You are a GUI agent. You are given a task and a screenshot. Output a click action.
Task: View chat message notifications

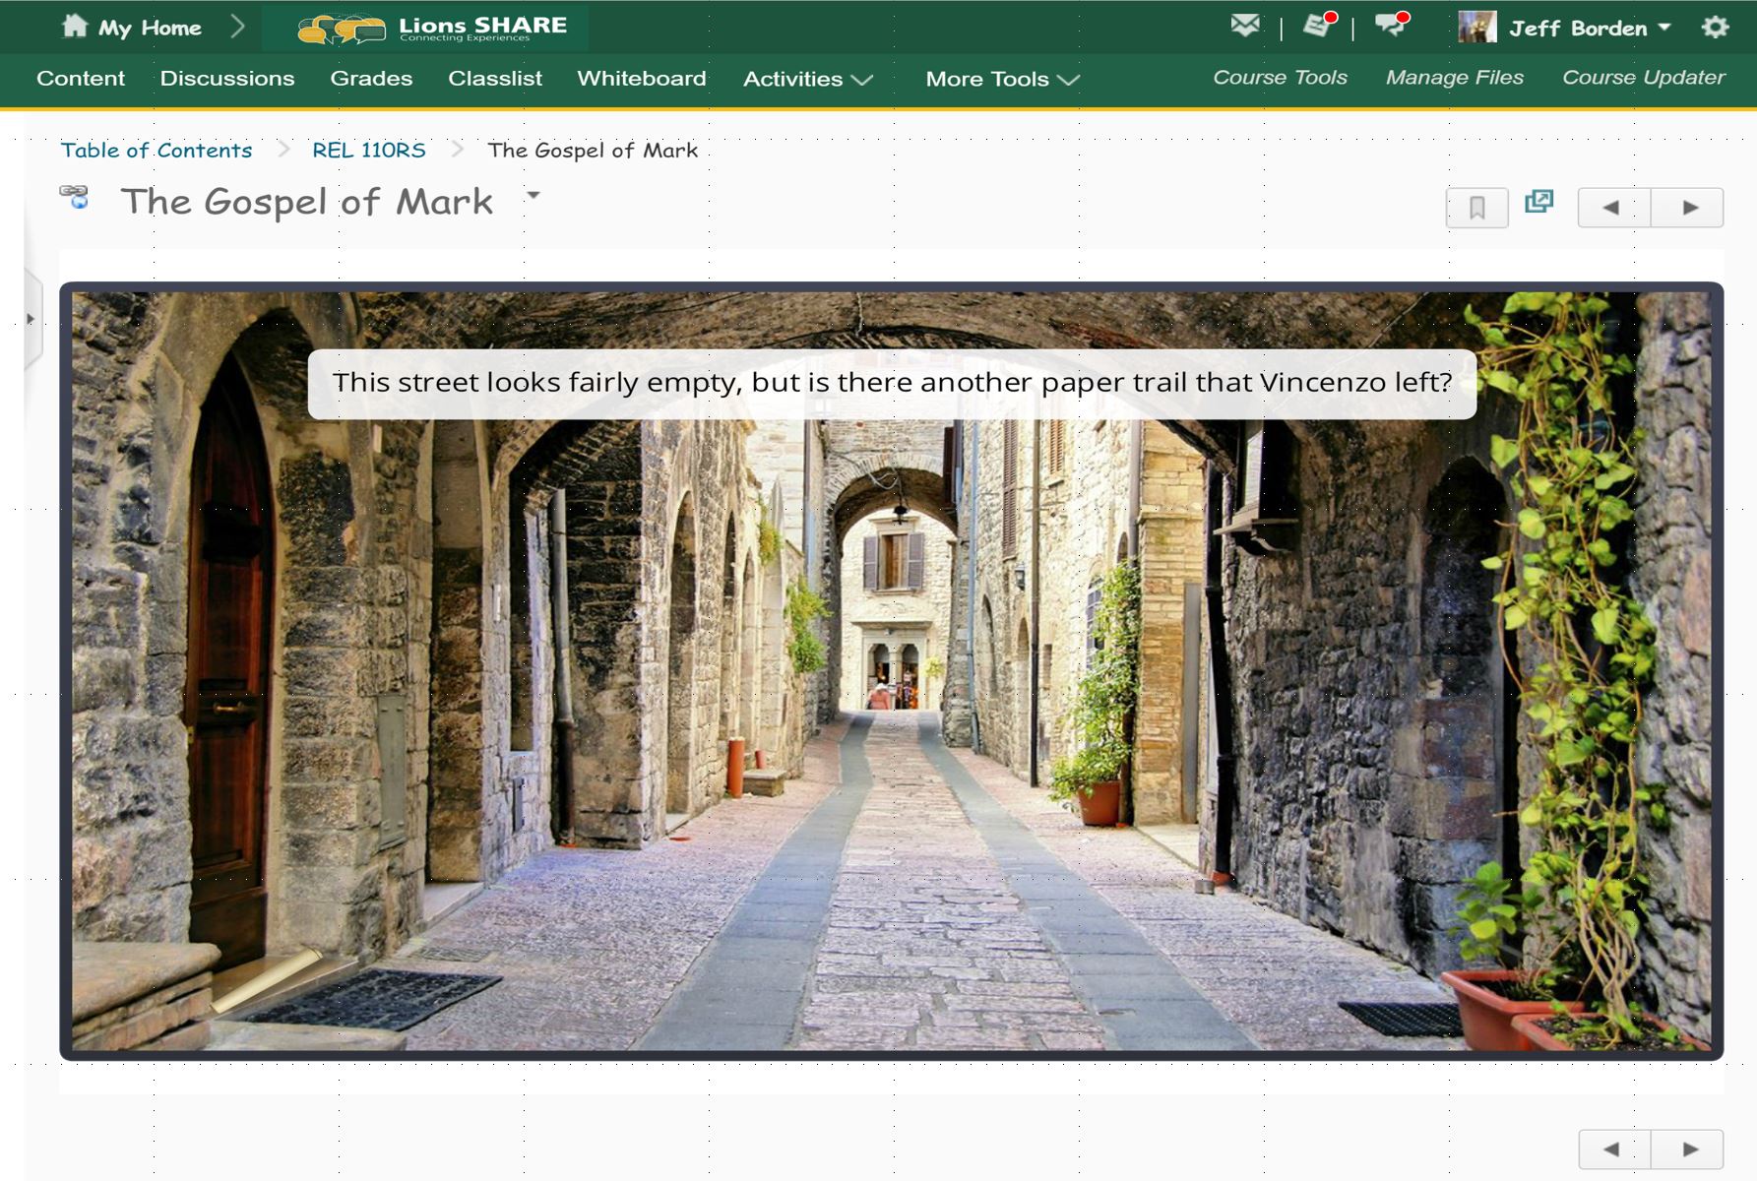[x=1390, y=27]
